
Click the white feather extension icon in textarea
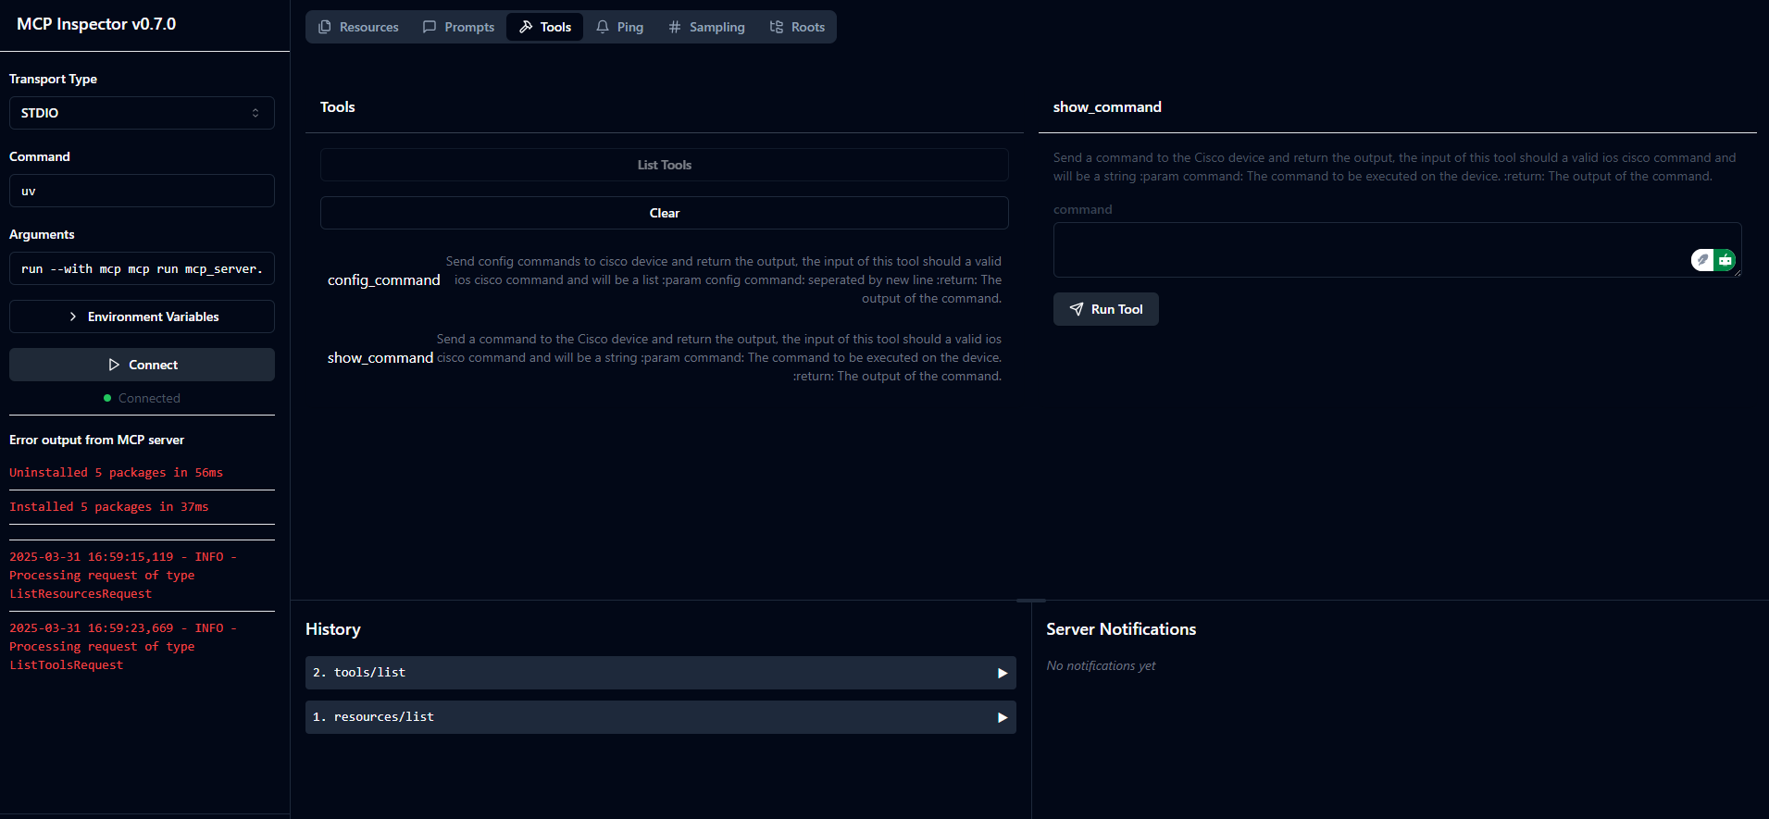point(1702,260)
